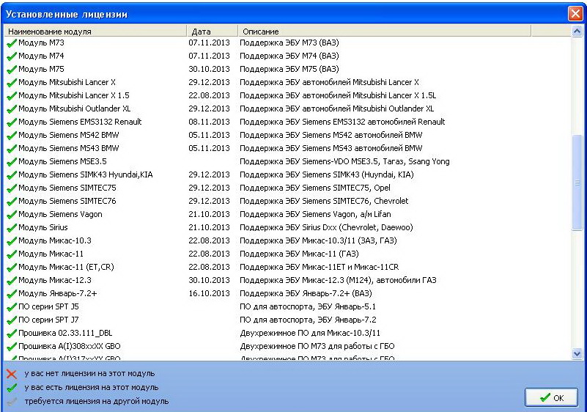
Task: Select row Модуль Mitsubishi Lancer X
Action: 287,82
